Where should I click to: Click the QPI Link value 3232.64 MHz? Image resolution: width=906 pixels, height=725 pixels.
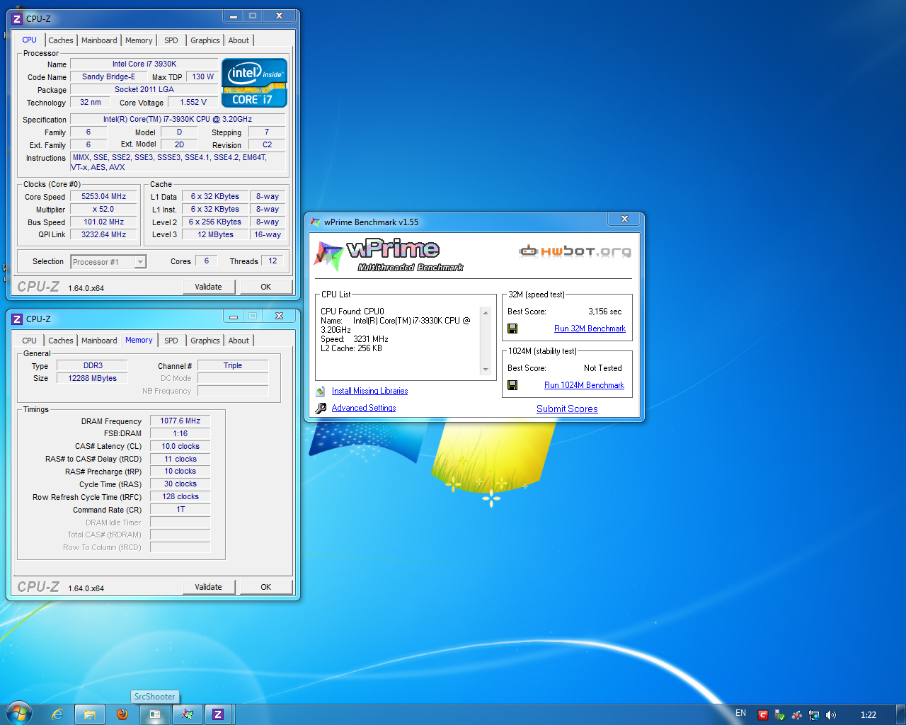pyautogui.click(x=103, y=234)
